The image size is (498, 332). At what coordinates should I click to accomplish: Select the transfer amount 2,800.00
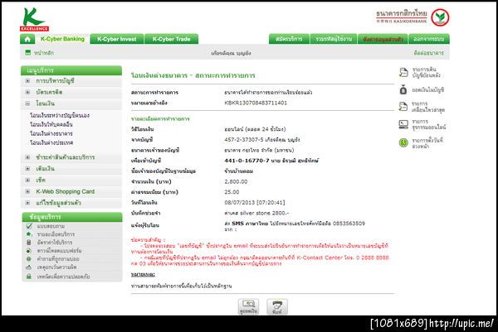(236, 181)
